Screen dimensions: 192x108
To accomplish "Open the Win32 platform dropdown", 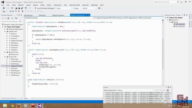I will 89,8.
